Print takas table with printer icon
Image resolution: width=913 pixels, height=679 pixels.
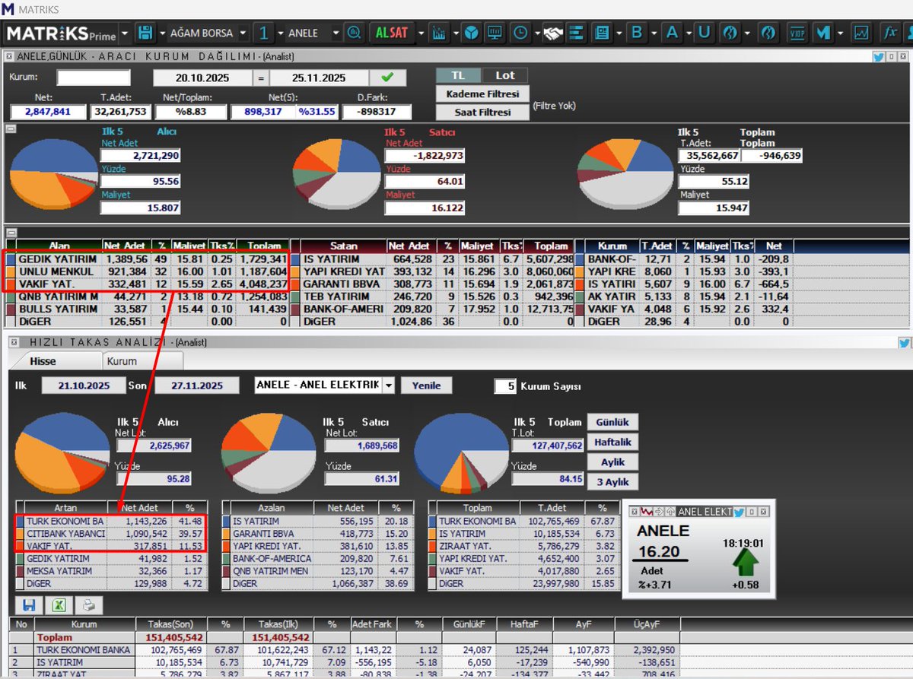point(88,606)
